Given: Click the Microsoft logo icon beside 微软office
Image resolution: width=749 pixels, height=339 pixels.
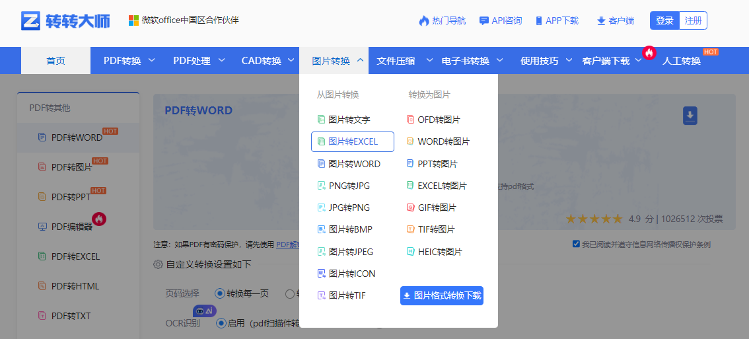Looking at the screenshot, I should [133, 20].
